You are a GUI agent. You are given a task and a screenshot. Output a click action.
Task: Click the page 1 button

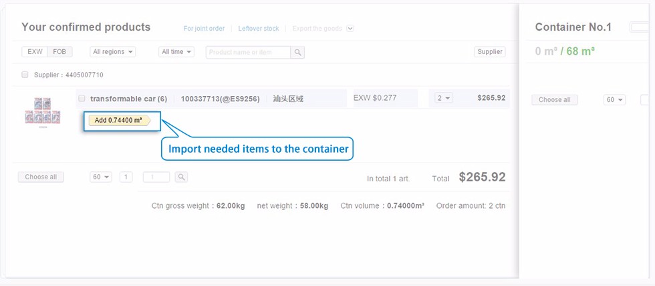(x=126, y=177)
